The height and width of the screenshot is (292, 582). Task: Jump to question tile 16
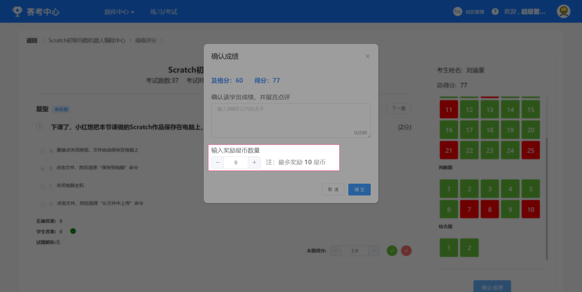(x=449, y=130)
